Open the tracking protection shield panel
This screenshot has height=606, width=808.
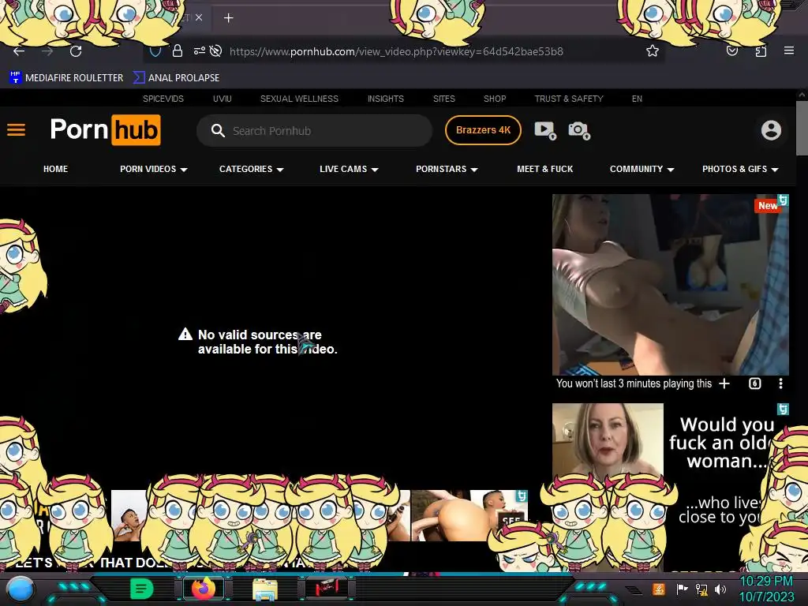pyautogui.click(x=155, y=51)
